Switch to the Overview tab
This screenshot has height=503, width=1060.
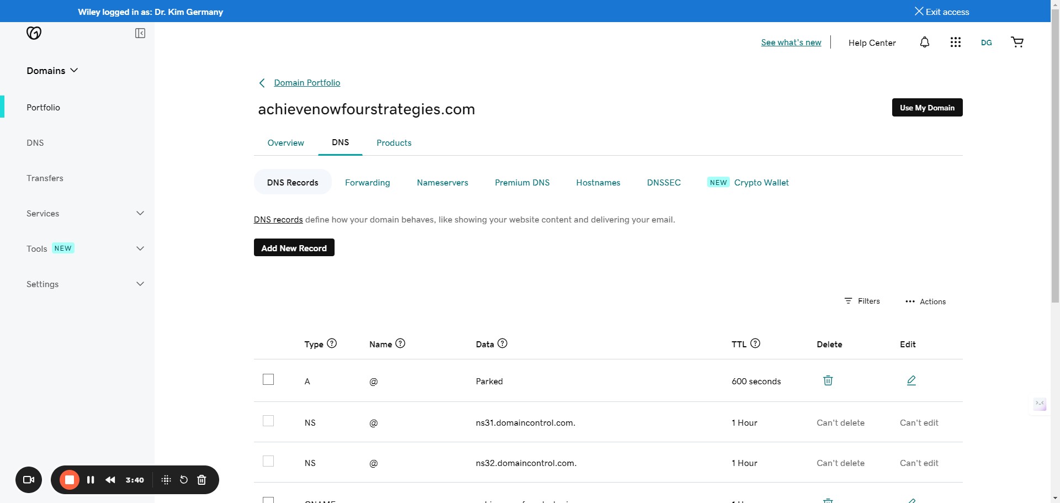pyautogui.click(x=285, y=143)
